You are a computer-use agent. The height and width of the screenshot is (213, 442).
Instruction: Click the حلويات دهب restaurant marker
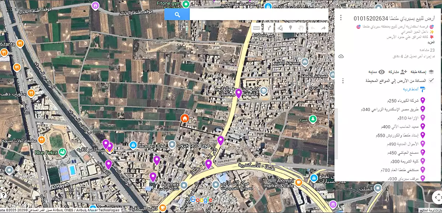click(31, 92)
